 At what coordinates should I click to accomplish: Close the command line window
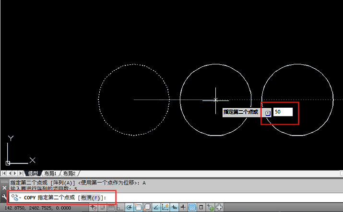pyautogui.click(x=4, y=188)
